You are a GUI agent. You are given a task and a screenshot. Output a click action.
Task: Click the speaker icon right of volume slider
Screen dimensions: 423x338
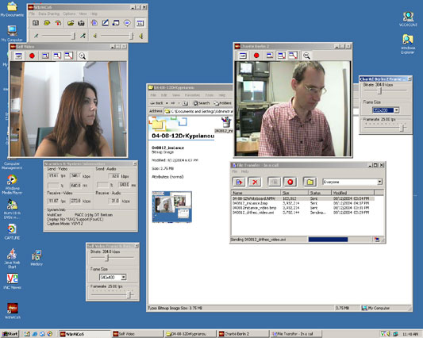tap(141, 36)
